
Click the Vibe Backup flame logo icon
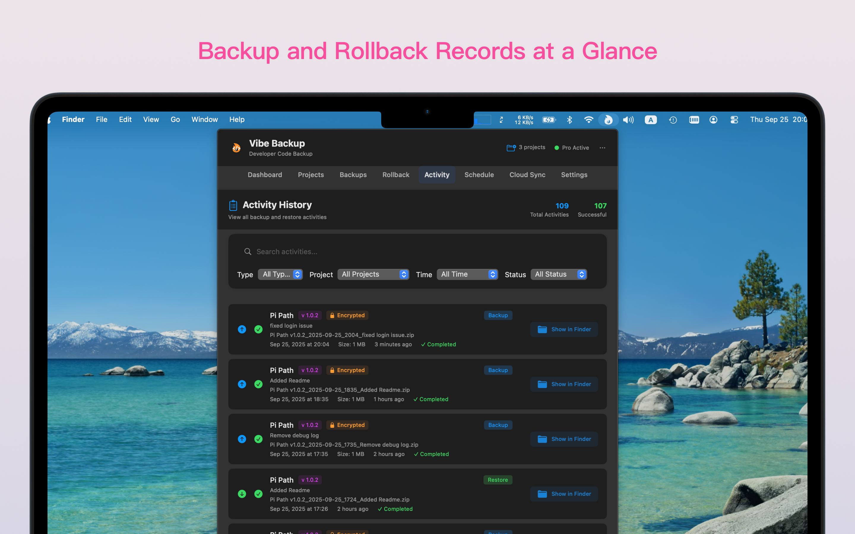click(x=236, y=148)
